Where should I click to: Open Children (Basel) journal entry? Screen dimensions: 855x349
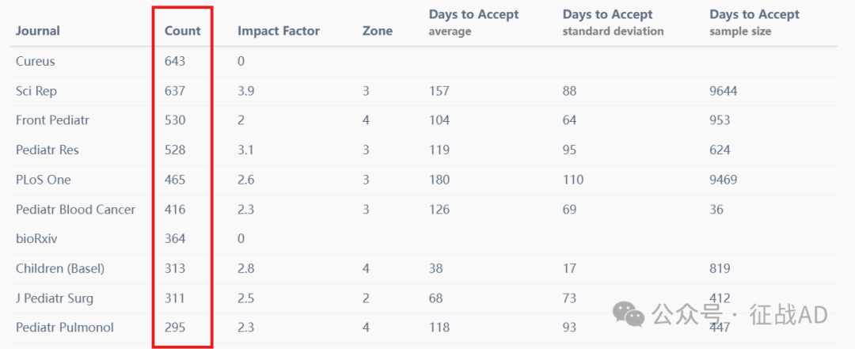pyautogui.click(x=60, y=268)
